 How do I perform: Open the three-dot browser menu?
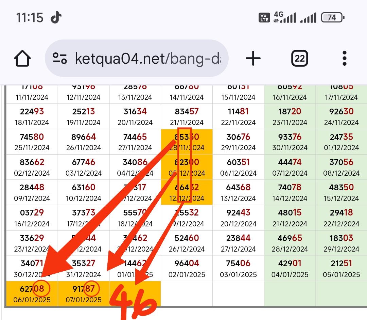click(x=344, y=58)
